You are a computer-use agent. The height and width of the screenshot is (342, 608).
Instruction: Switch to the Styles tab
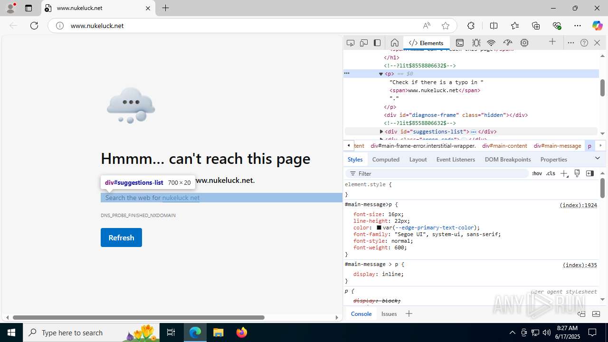pos(355,160)
